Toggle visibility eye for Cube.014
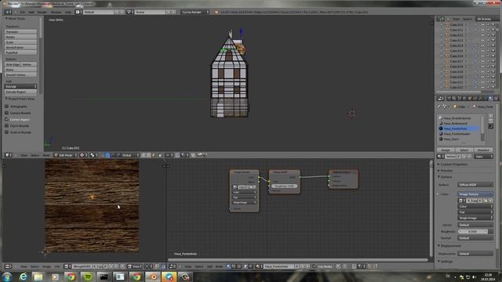This screenshot has width=502, height=282. (482, 45)
